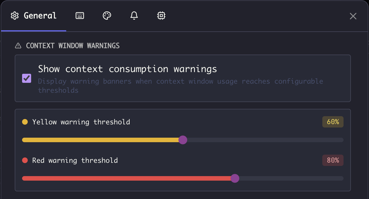Click the 80% threshold value badge
Screen dimensions: 369x199
(333, 160)
